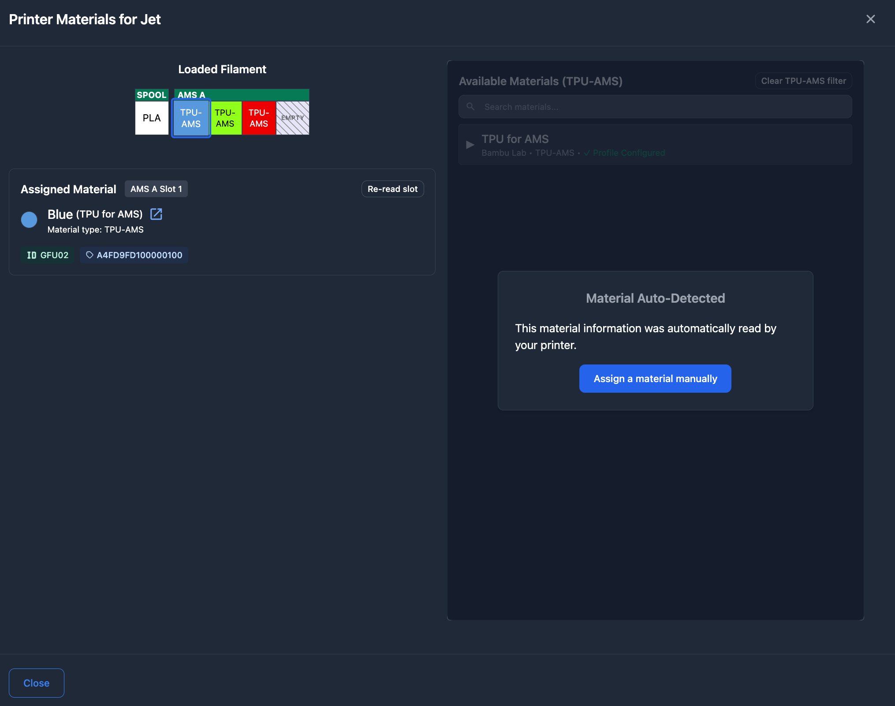Click the blue color circle swatch

tap(29, 219)
